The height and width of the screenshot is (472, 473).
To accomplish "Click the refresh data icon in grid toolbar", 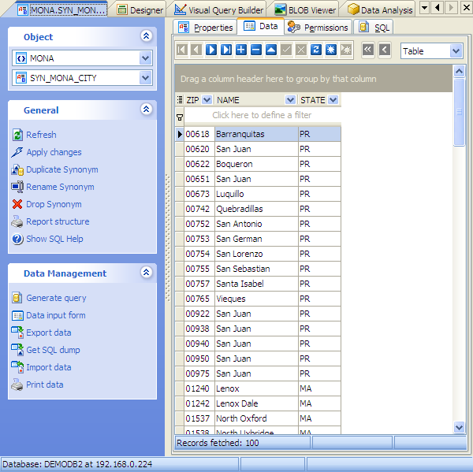I will 316,50.
